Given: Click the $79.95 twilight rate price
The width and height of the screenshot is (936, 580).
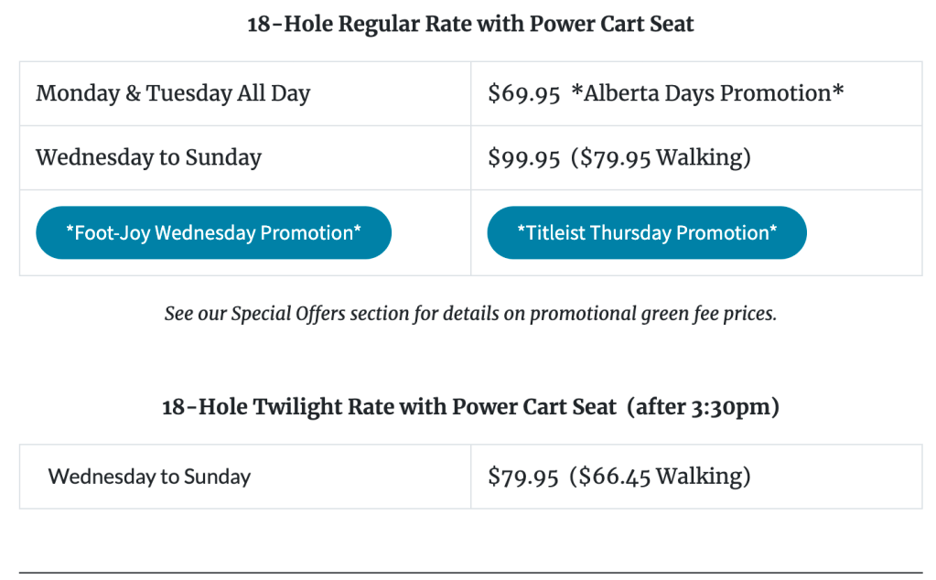Looking at the screenshot, I should [523, 477].
